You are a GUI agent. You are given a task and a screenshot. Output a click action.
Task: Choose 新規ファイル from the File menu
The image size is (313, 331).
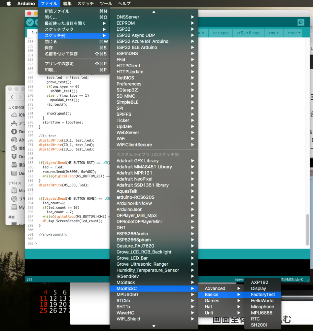click(x=57, y=11)
